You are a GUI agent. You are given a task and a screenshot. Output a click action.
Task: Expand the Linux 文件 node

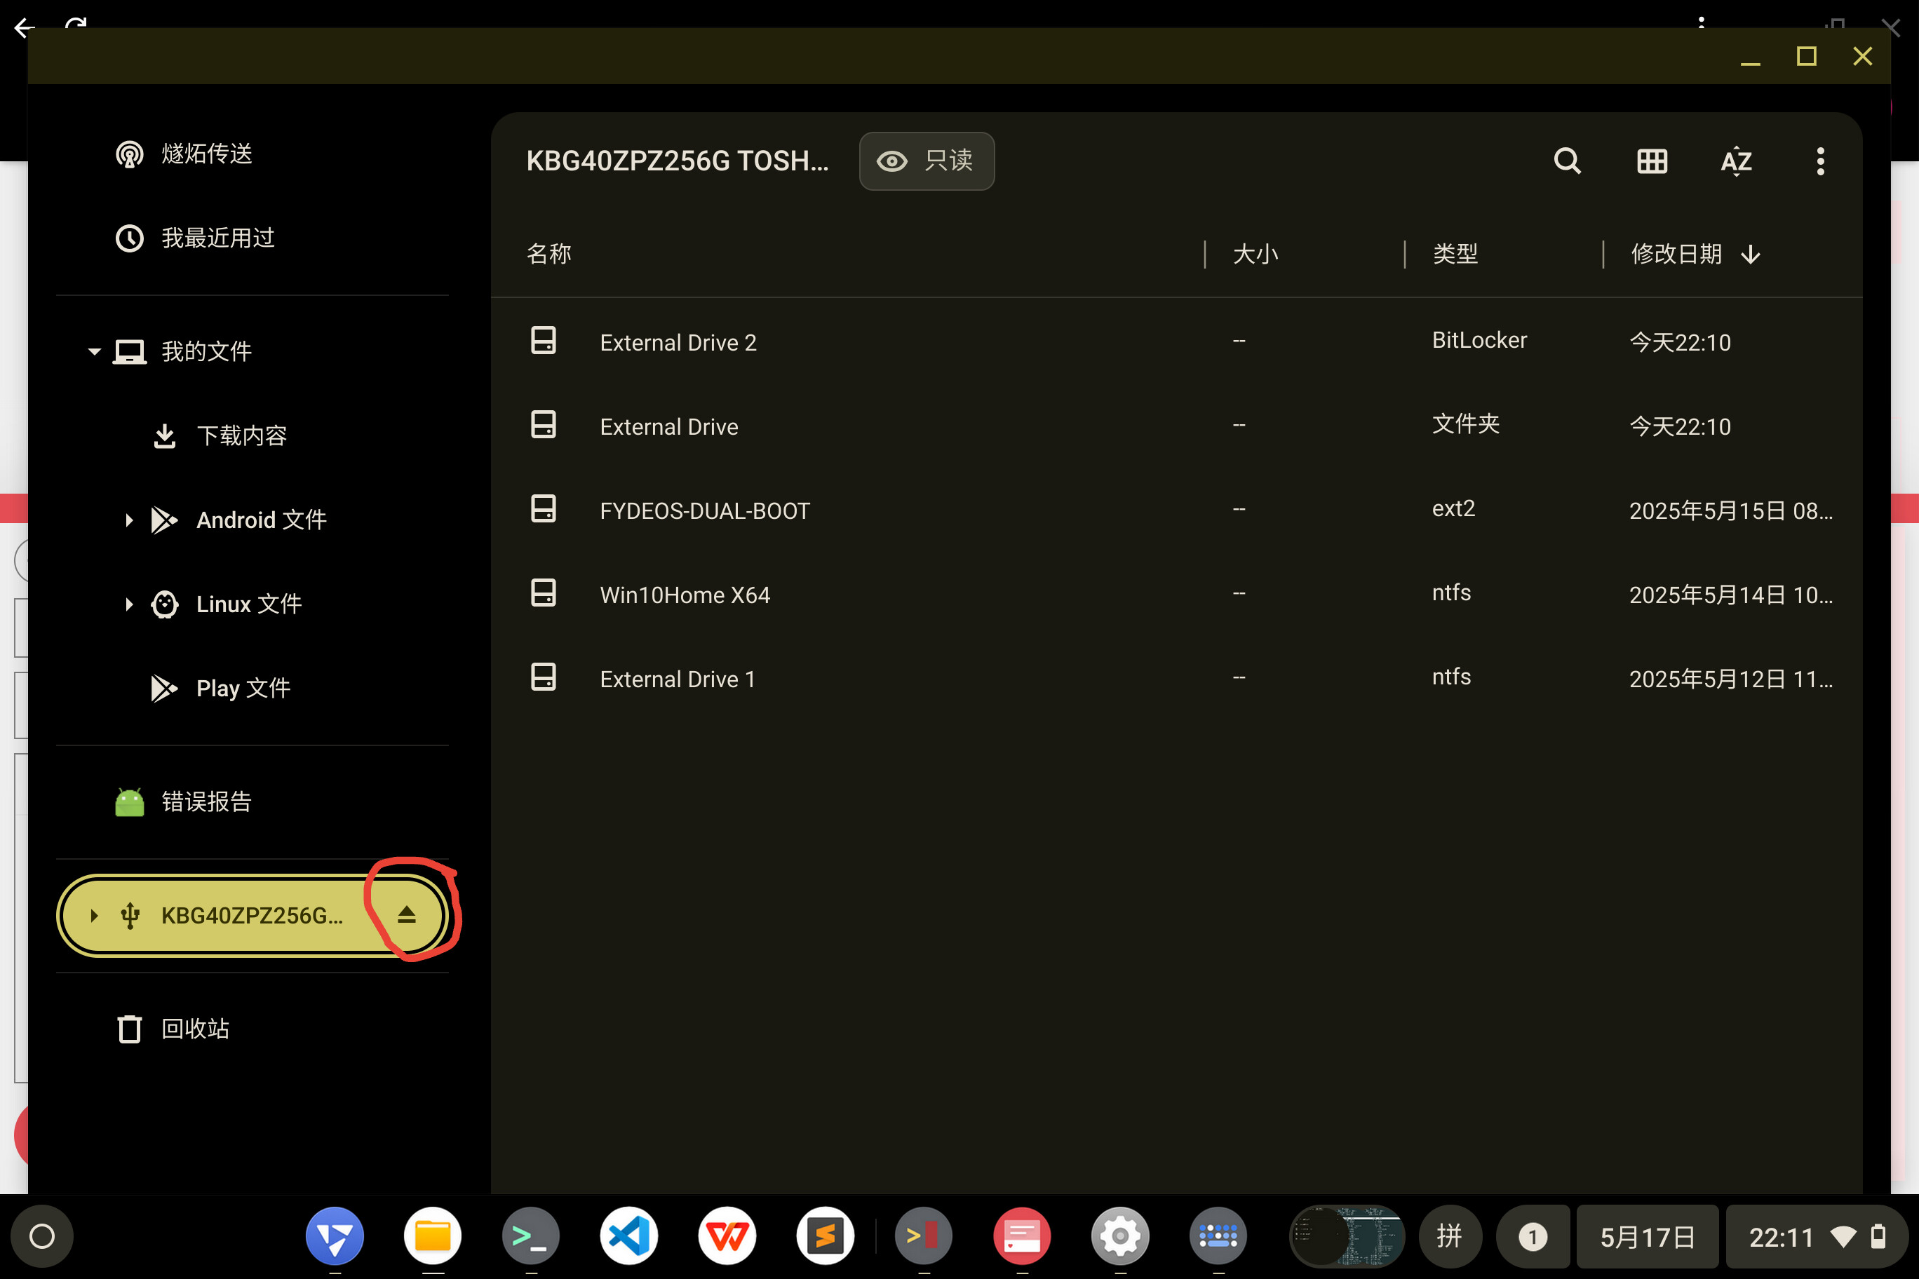click(x=129, y=604)
